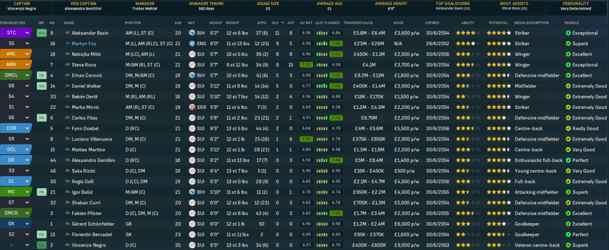Screen dimensions: 609x250
Task: Click the morale icon for Alessandro Gentilini
Action: [x=568, y=160]
